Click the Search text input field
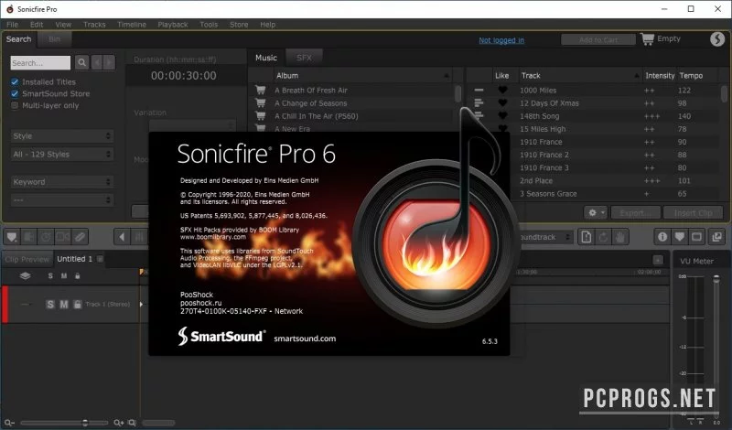 (x=40, y=62)
